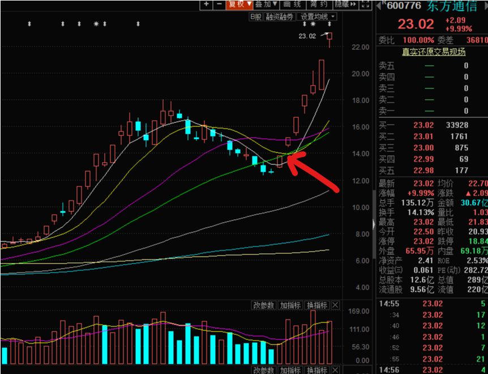Viewport: 488px width, 374px height.
Task: Click the sun-shaped info marker above latest candles
Action: tap(313, 24)
